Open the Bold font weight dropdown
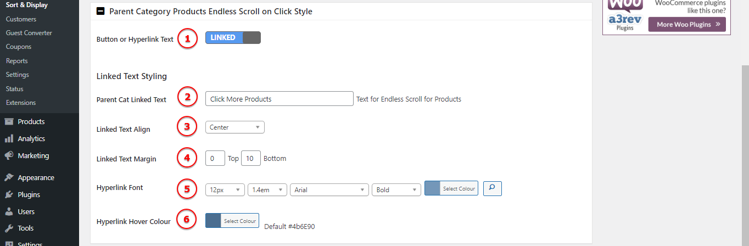 tap(396, 189)
